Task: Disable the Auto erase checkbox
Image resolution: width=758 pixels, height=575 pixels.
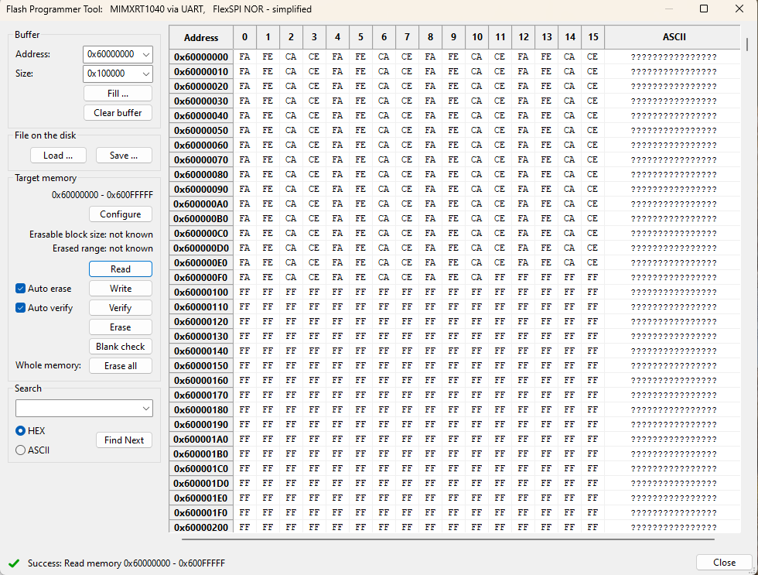Action: 19,288
